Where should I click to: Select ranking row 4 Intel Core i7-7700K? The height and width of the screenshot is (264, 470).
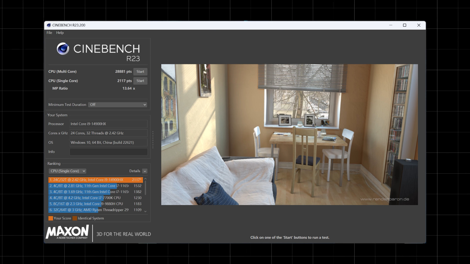coord(96,198)
